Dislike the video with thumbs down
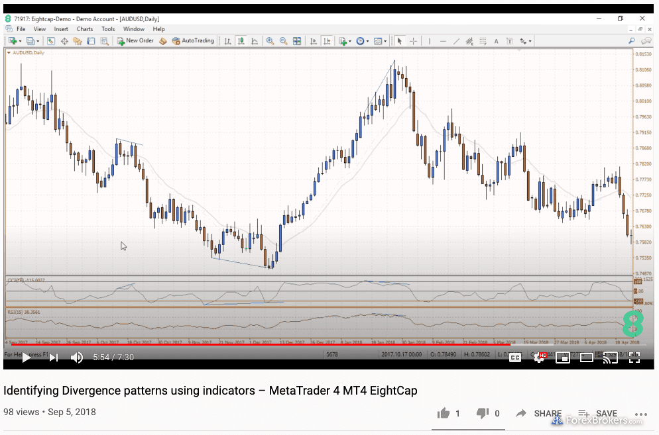This screenshot has height=435, width=659. pos(483,414)
